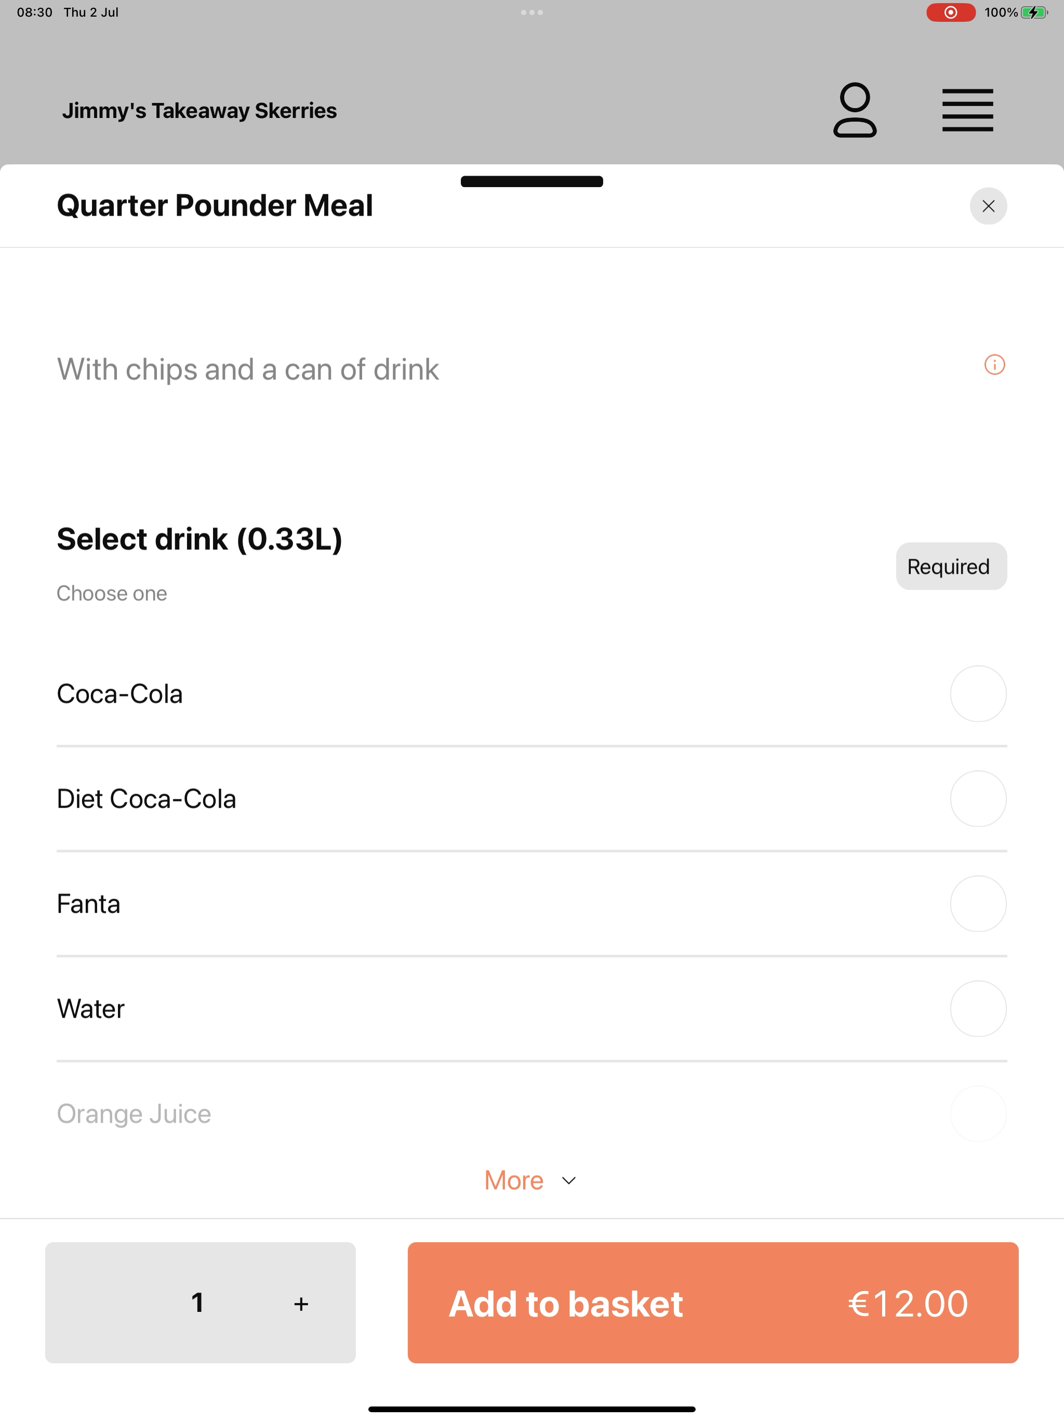Choose the Diet Coca-Cola option circle
The height and width of the screenshot is (1420, 1064).
pos(978,798)
